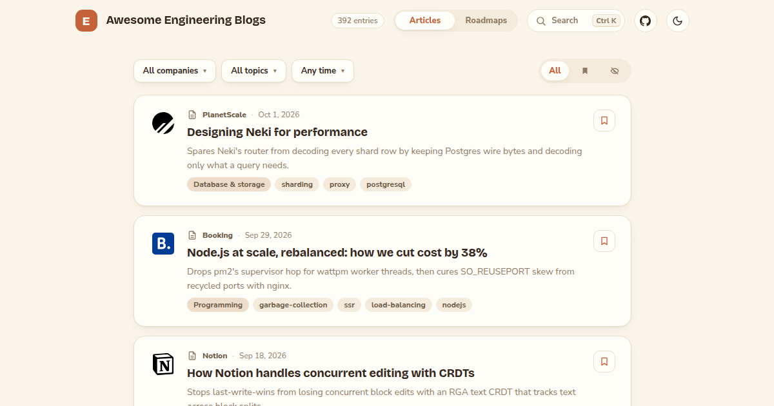Show only bookmarked articles

[585, 71]
